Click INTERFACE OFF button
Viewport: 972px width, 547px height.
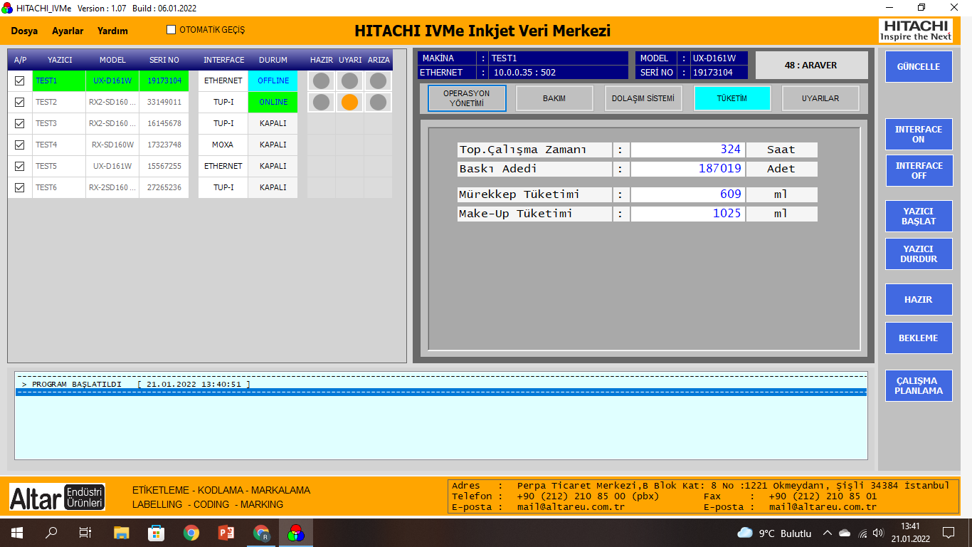click(919, 170)
